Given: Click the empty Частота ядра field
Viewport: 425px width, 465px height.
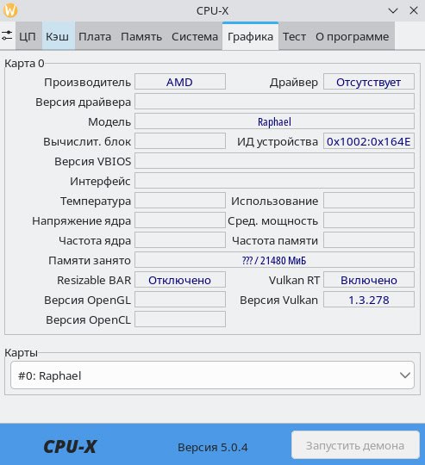Looking at the screenshot, I should (x=180, y=240).
